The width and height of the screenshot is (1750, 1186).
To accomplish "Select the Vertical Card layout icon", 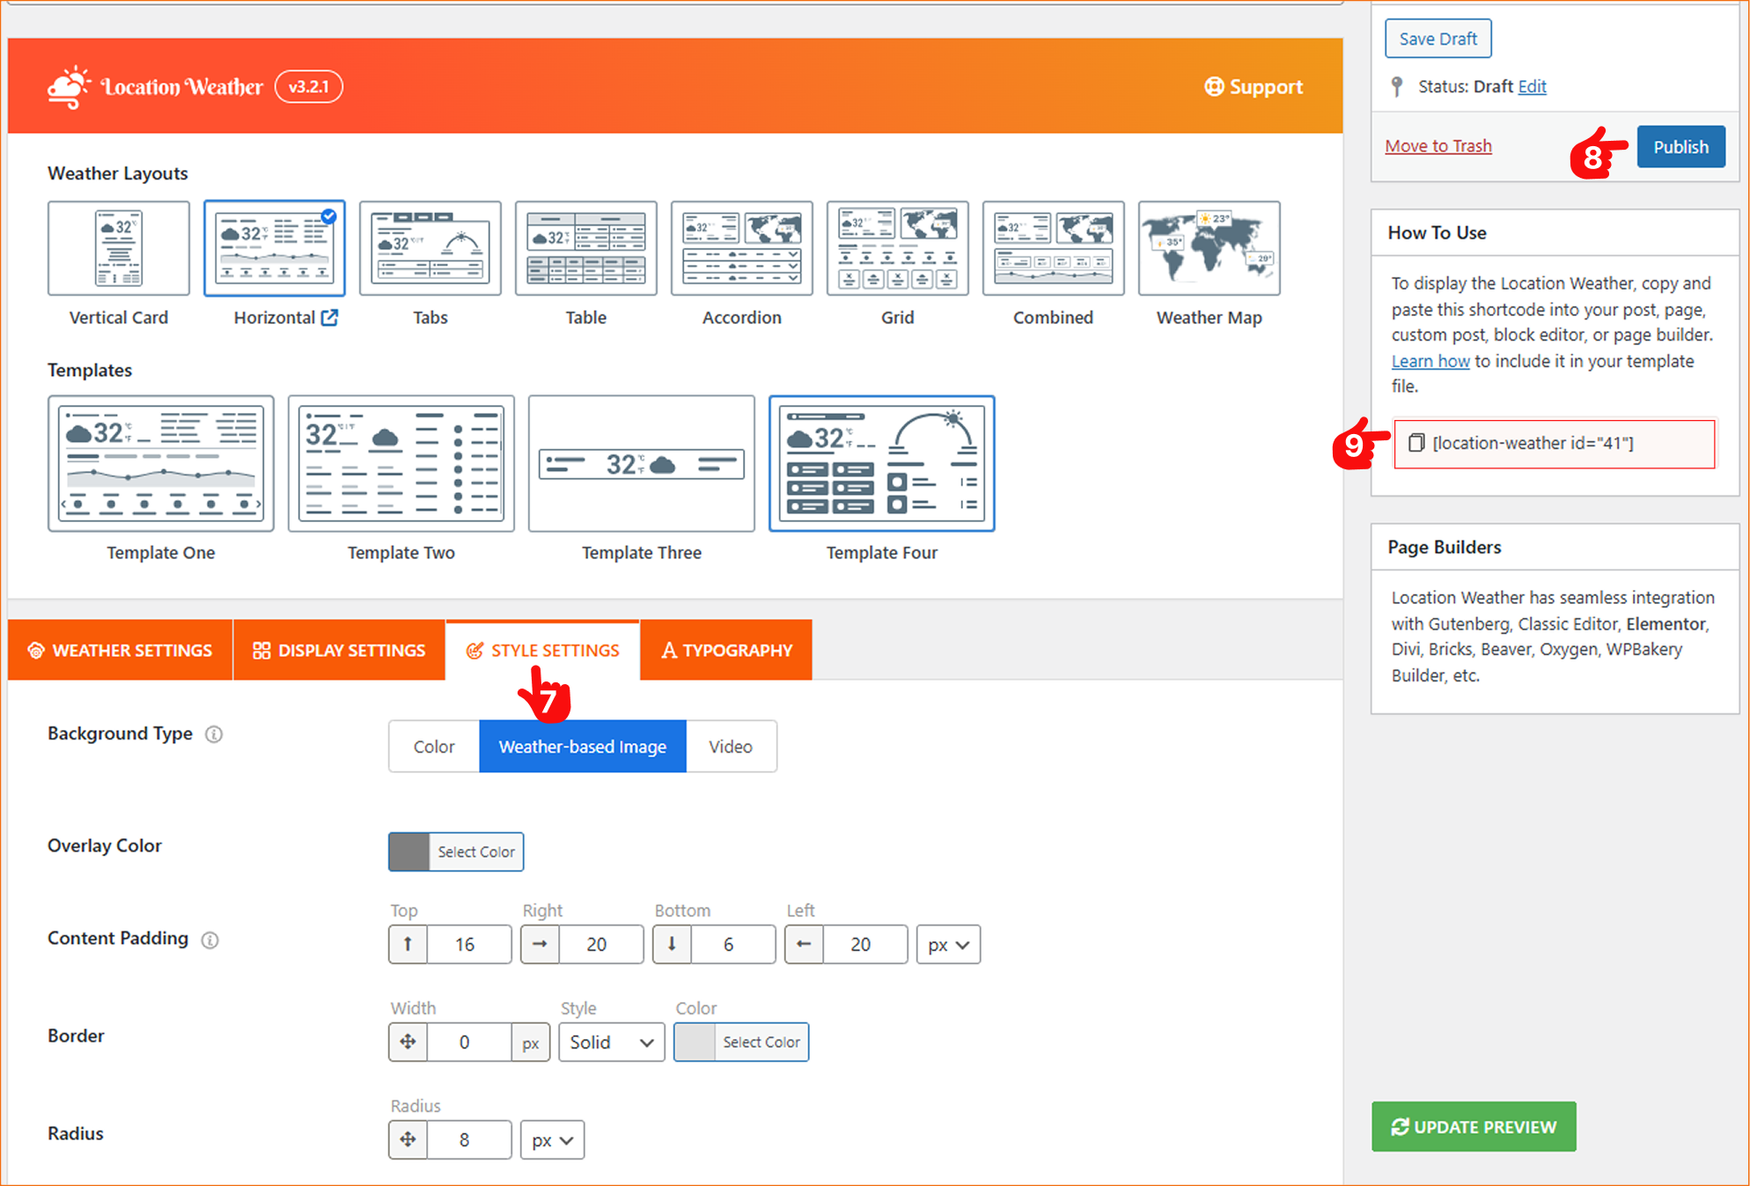I will tap(119, 248).
